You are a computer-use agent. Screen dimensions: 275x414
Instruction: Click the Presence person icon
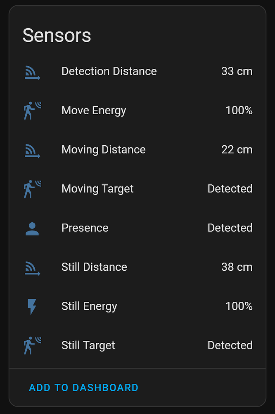click(x=32, y=229)
